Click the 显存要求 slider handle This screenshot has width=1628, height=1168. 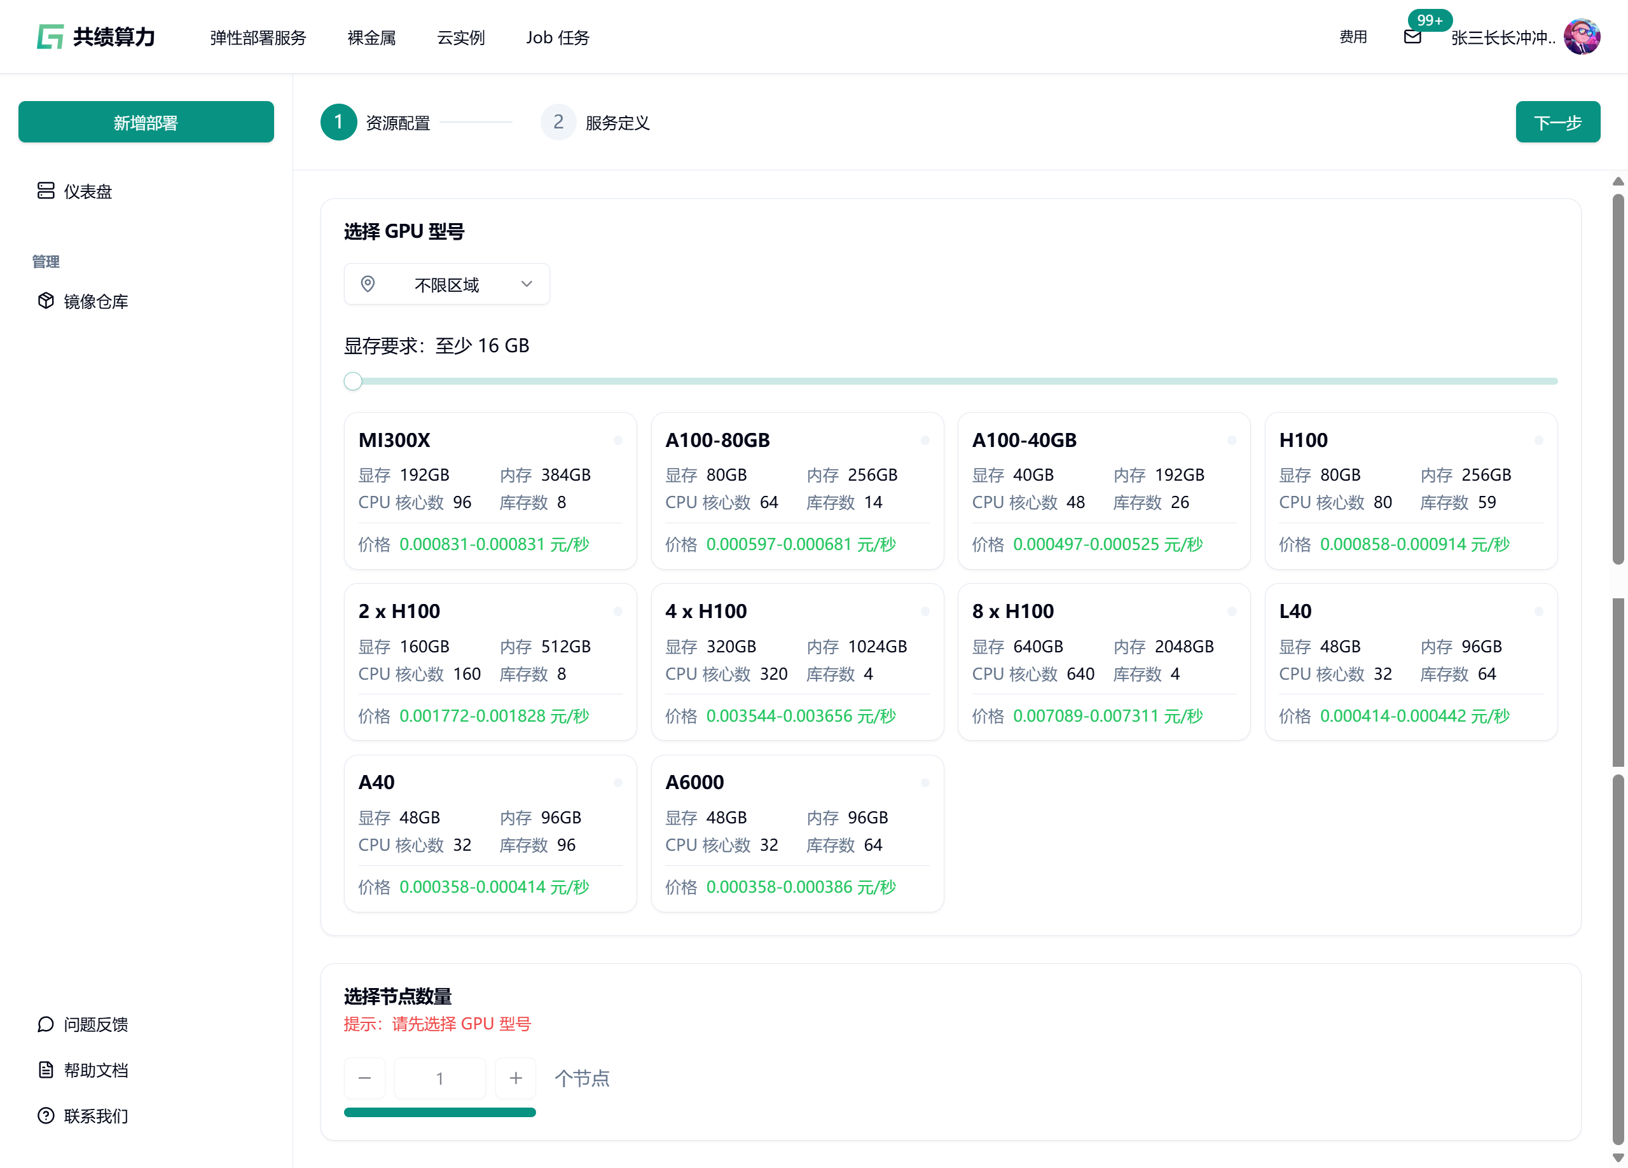(x=352, y=381)
